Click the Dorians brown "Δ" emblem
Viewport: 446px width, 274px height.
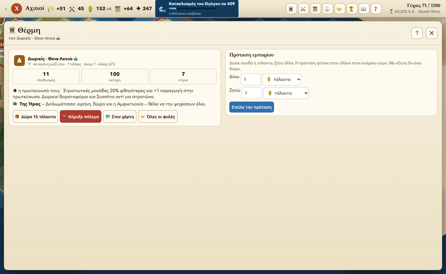click(x=20, y=60)
